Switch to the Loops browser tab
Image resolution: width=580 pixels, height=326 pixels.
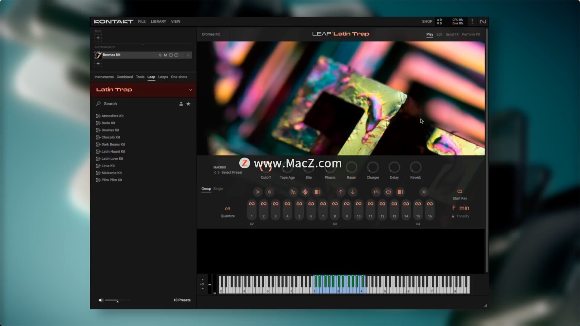163,77
